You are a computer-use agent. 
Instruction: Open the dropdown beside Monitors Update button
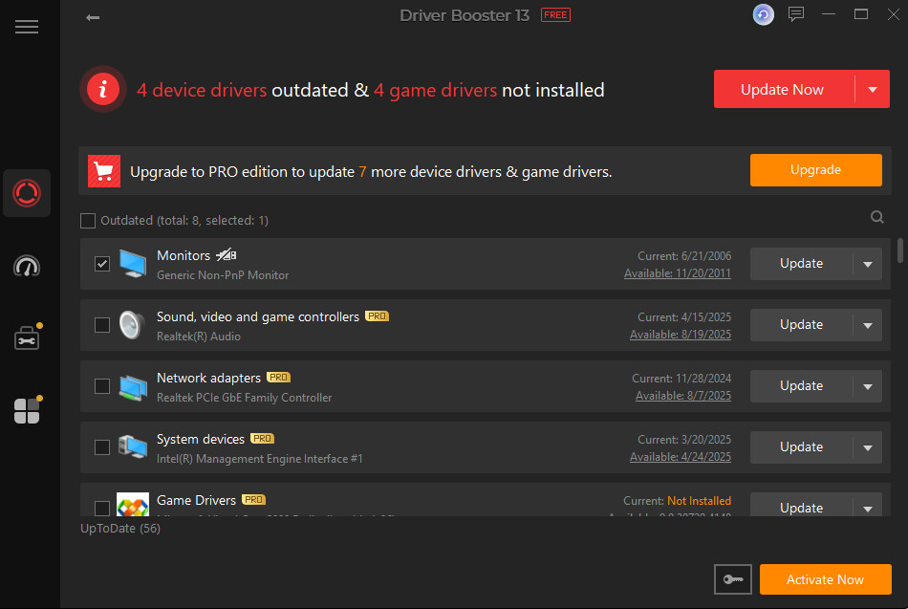pyautogui.click(x=868, y=263)
